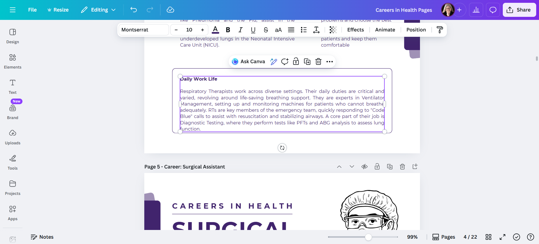
Task: Click the text color icon
Action: [215, 30]
